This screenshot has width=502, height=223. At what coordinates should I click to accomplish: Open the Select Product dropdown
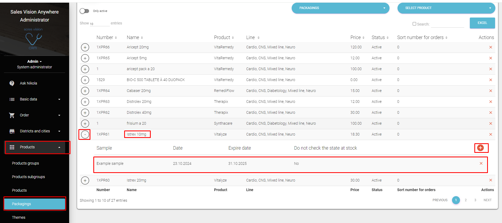coord(446,8)
